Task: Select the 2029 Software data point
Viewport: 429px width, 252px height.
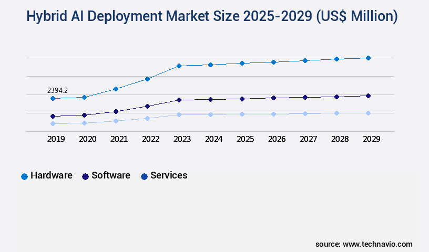Action: click(x=368, y=96)
